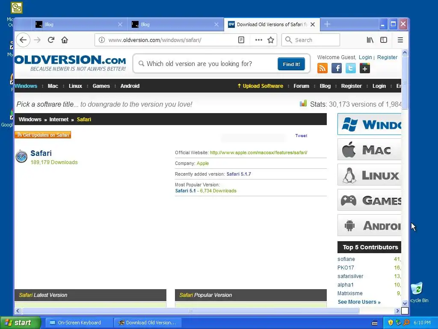Select Games in the navigation bar
The image size is (438, 329).
[x=101, y=86]
